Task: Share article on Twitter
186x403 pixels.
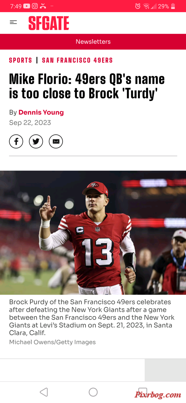Action: coord(36,142)
